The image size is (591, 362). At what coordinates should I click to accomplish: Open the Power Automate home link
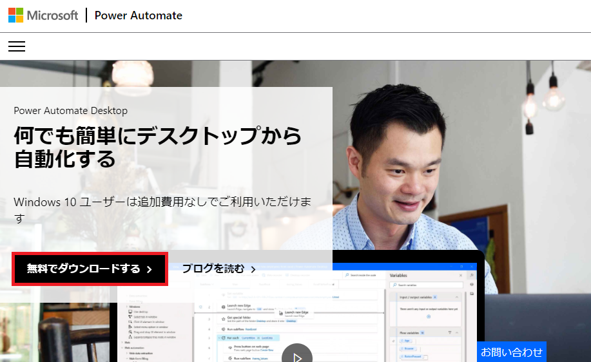pos(139,15)
